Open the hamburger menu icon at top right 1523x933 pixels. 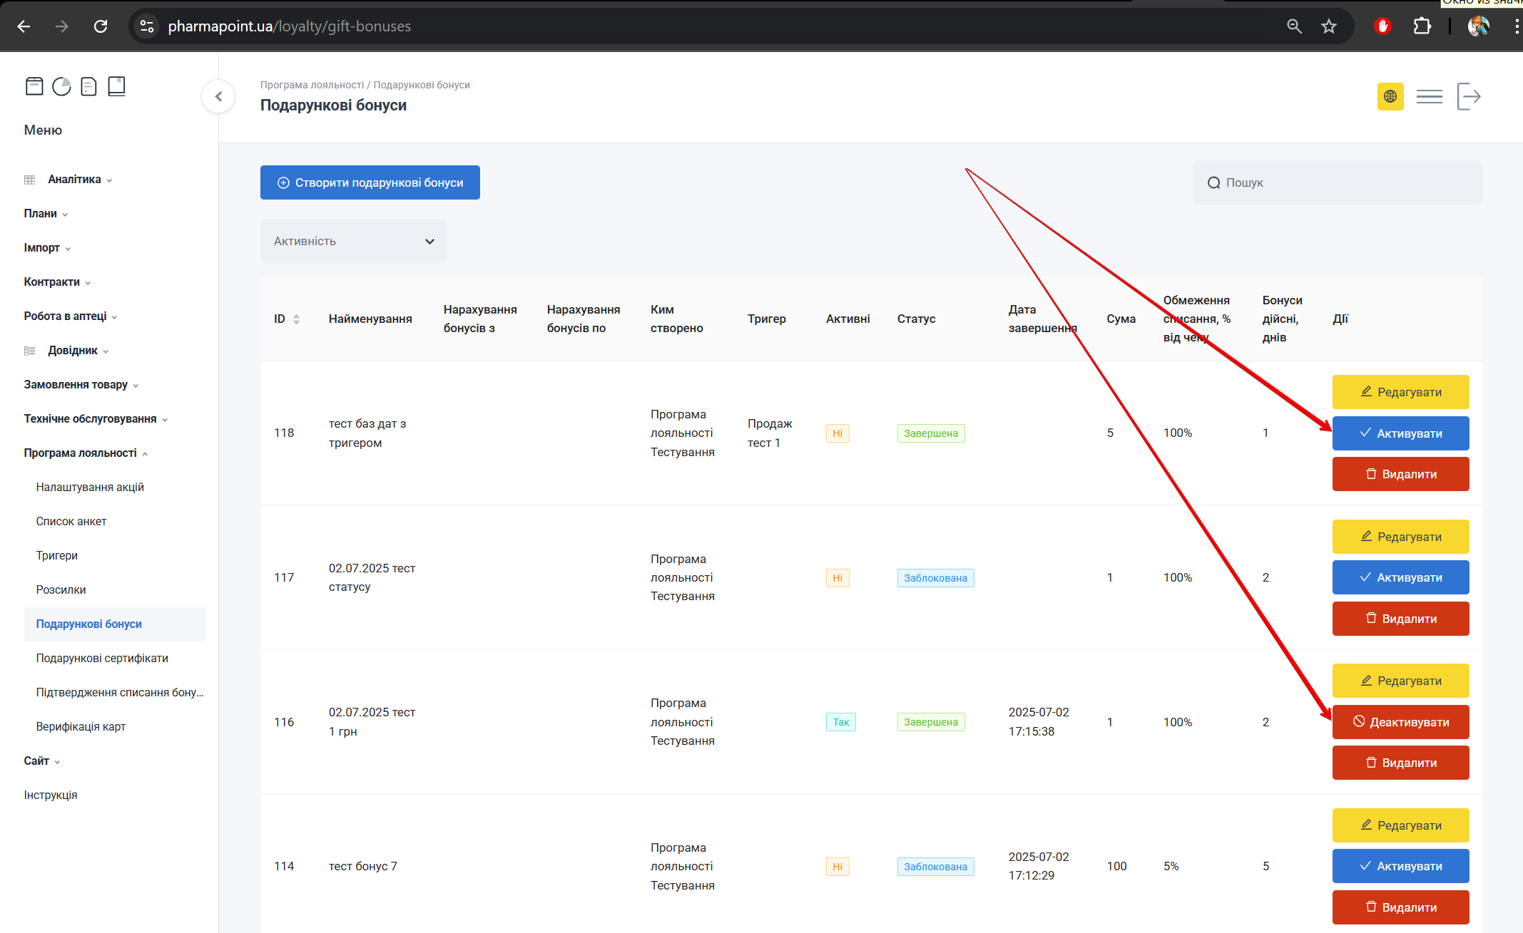click(x=1429, y=96)
